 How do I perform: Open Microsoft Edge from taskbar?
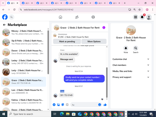62,114
